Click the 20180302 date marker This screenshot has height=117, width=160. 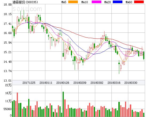tap(97, 83)
